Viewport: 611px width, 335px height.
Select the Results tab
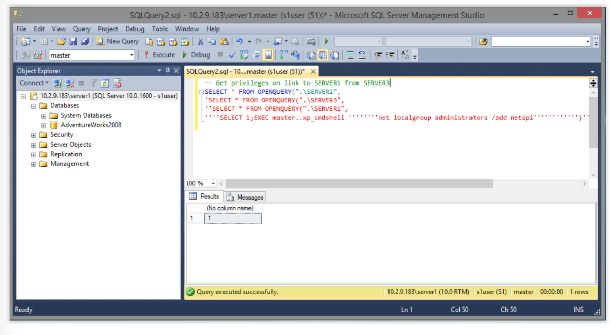[204, 197]
